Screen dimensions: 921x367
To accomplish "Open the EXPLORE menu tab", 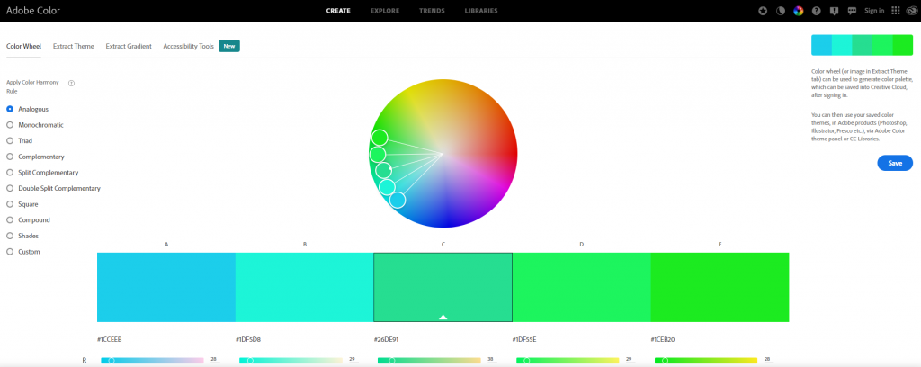I will coord(385,11).
